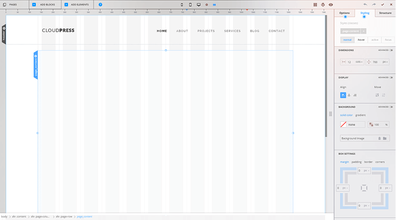
Task: Open the cols width unit dropdown
Action: pos(359,62)
